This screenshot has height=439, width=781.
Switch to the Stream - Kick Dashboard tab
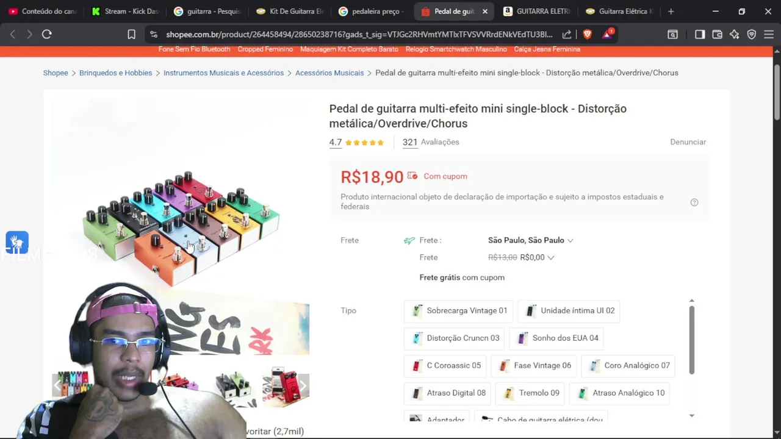coord(125,11)
